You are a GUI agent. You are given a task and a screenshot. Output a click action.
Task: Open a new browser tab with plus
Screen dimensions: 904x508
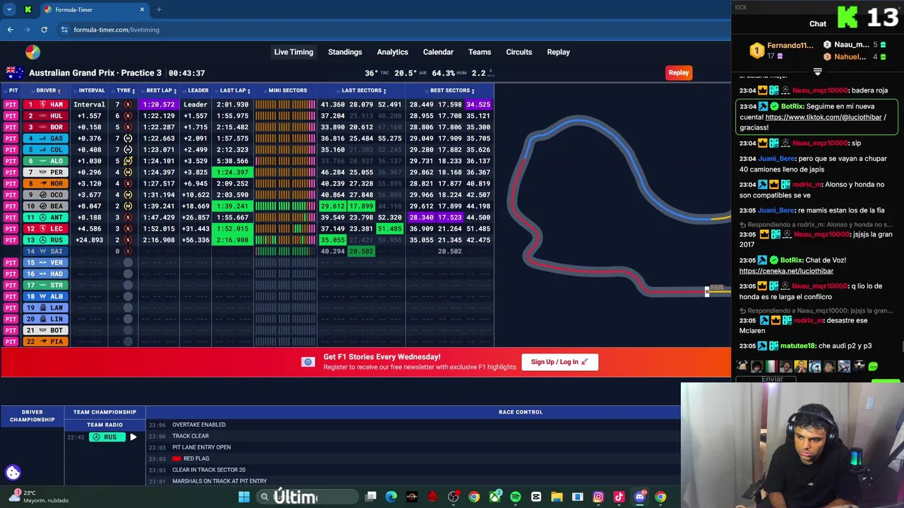159,10
